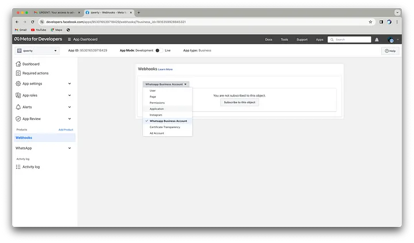
Task: Click the App Review shield icon
Action: coord(18,119)
